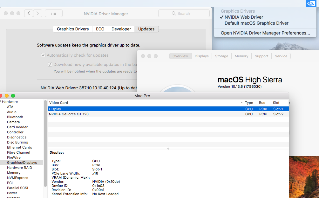Select Audio in the sidebar

point(11,112)
